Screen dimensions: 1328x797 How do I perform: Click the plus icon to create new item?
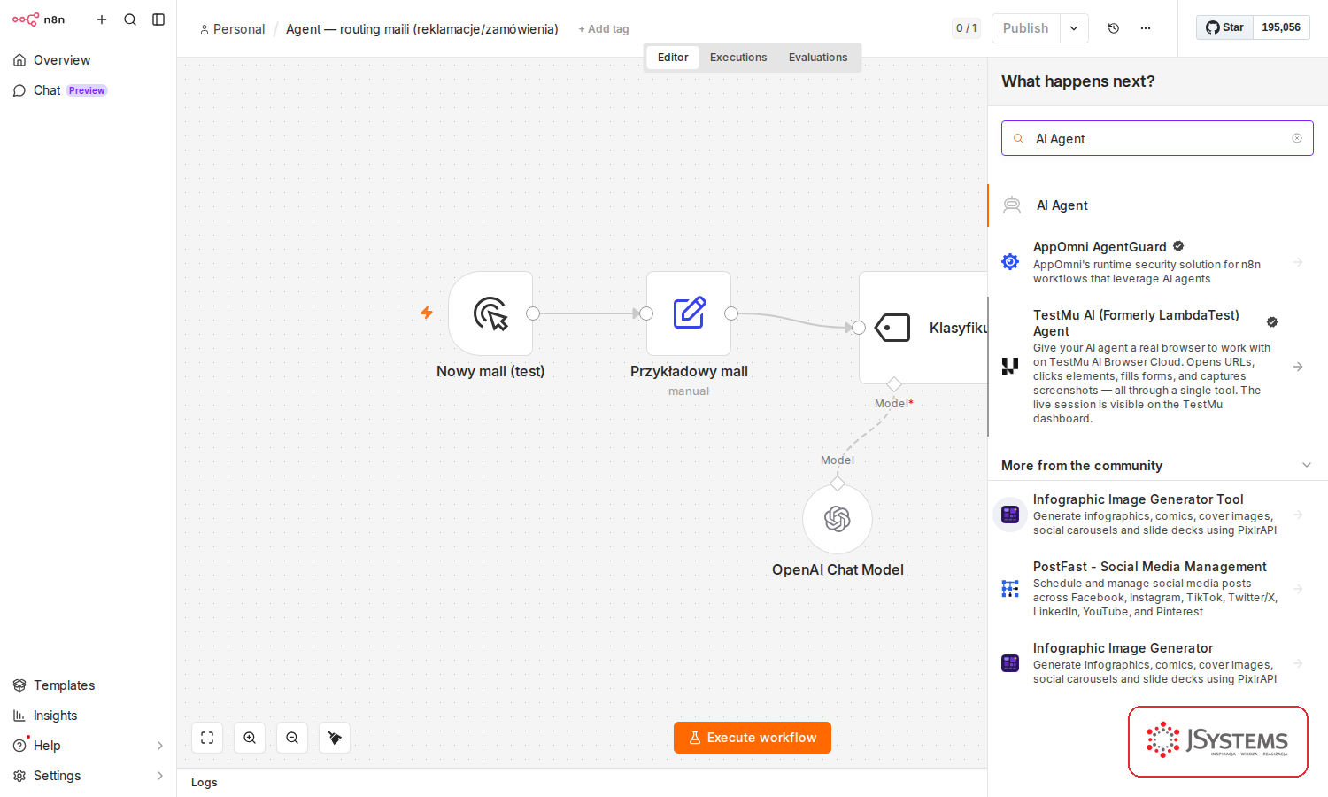pyautogui.click(x=102, y=19)
